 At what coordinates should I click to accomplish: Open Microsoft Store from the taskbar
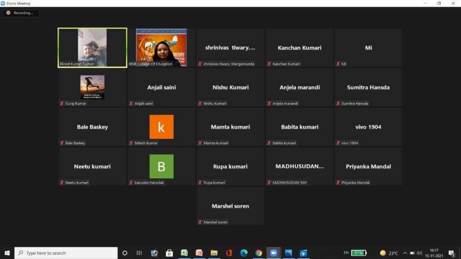tap(169, 253)
